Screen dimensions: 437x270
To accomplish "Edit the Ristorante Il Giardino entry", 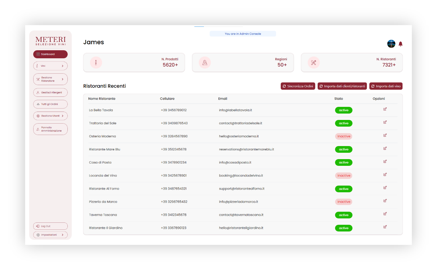I will pyautogui.click(x=385, y=227).
